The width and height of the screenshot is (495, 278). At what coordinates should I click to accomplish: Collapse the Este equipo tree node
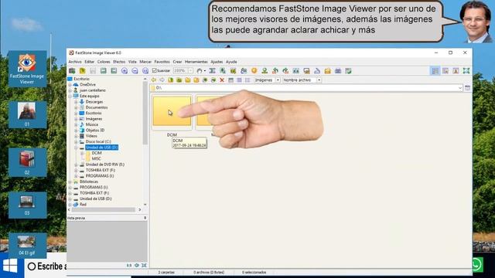(70, 96)
